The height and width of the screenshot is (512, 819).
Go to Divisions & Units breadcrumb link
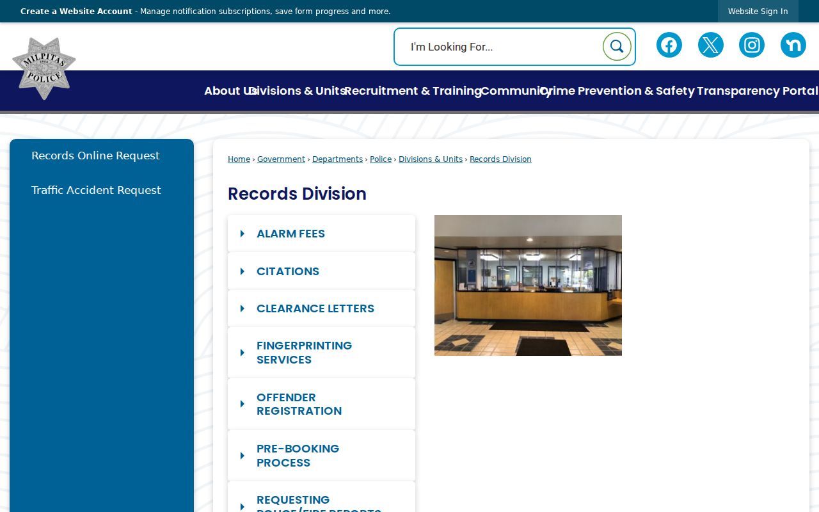[431, 159]
